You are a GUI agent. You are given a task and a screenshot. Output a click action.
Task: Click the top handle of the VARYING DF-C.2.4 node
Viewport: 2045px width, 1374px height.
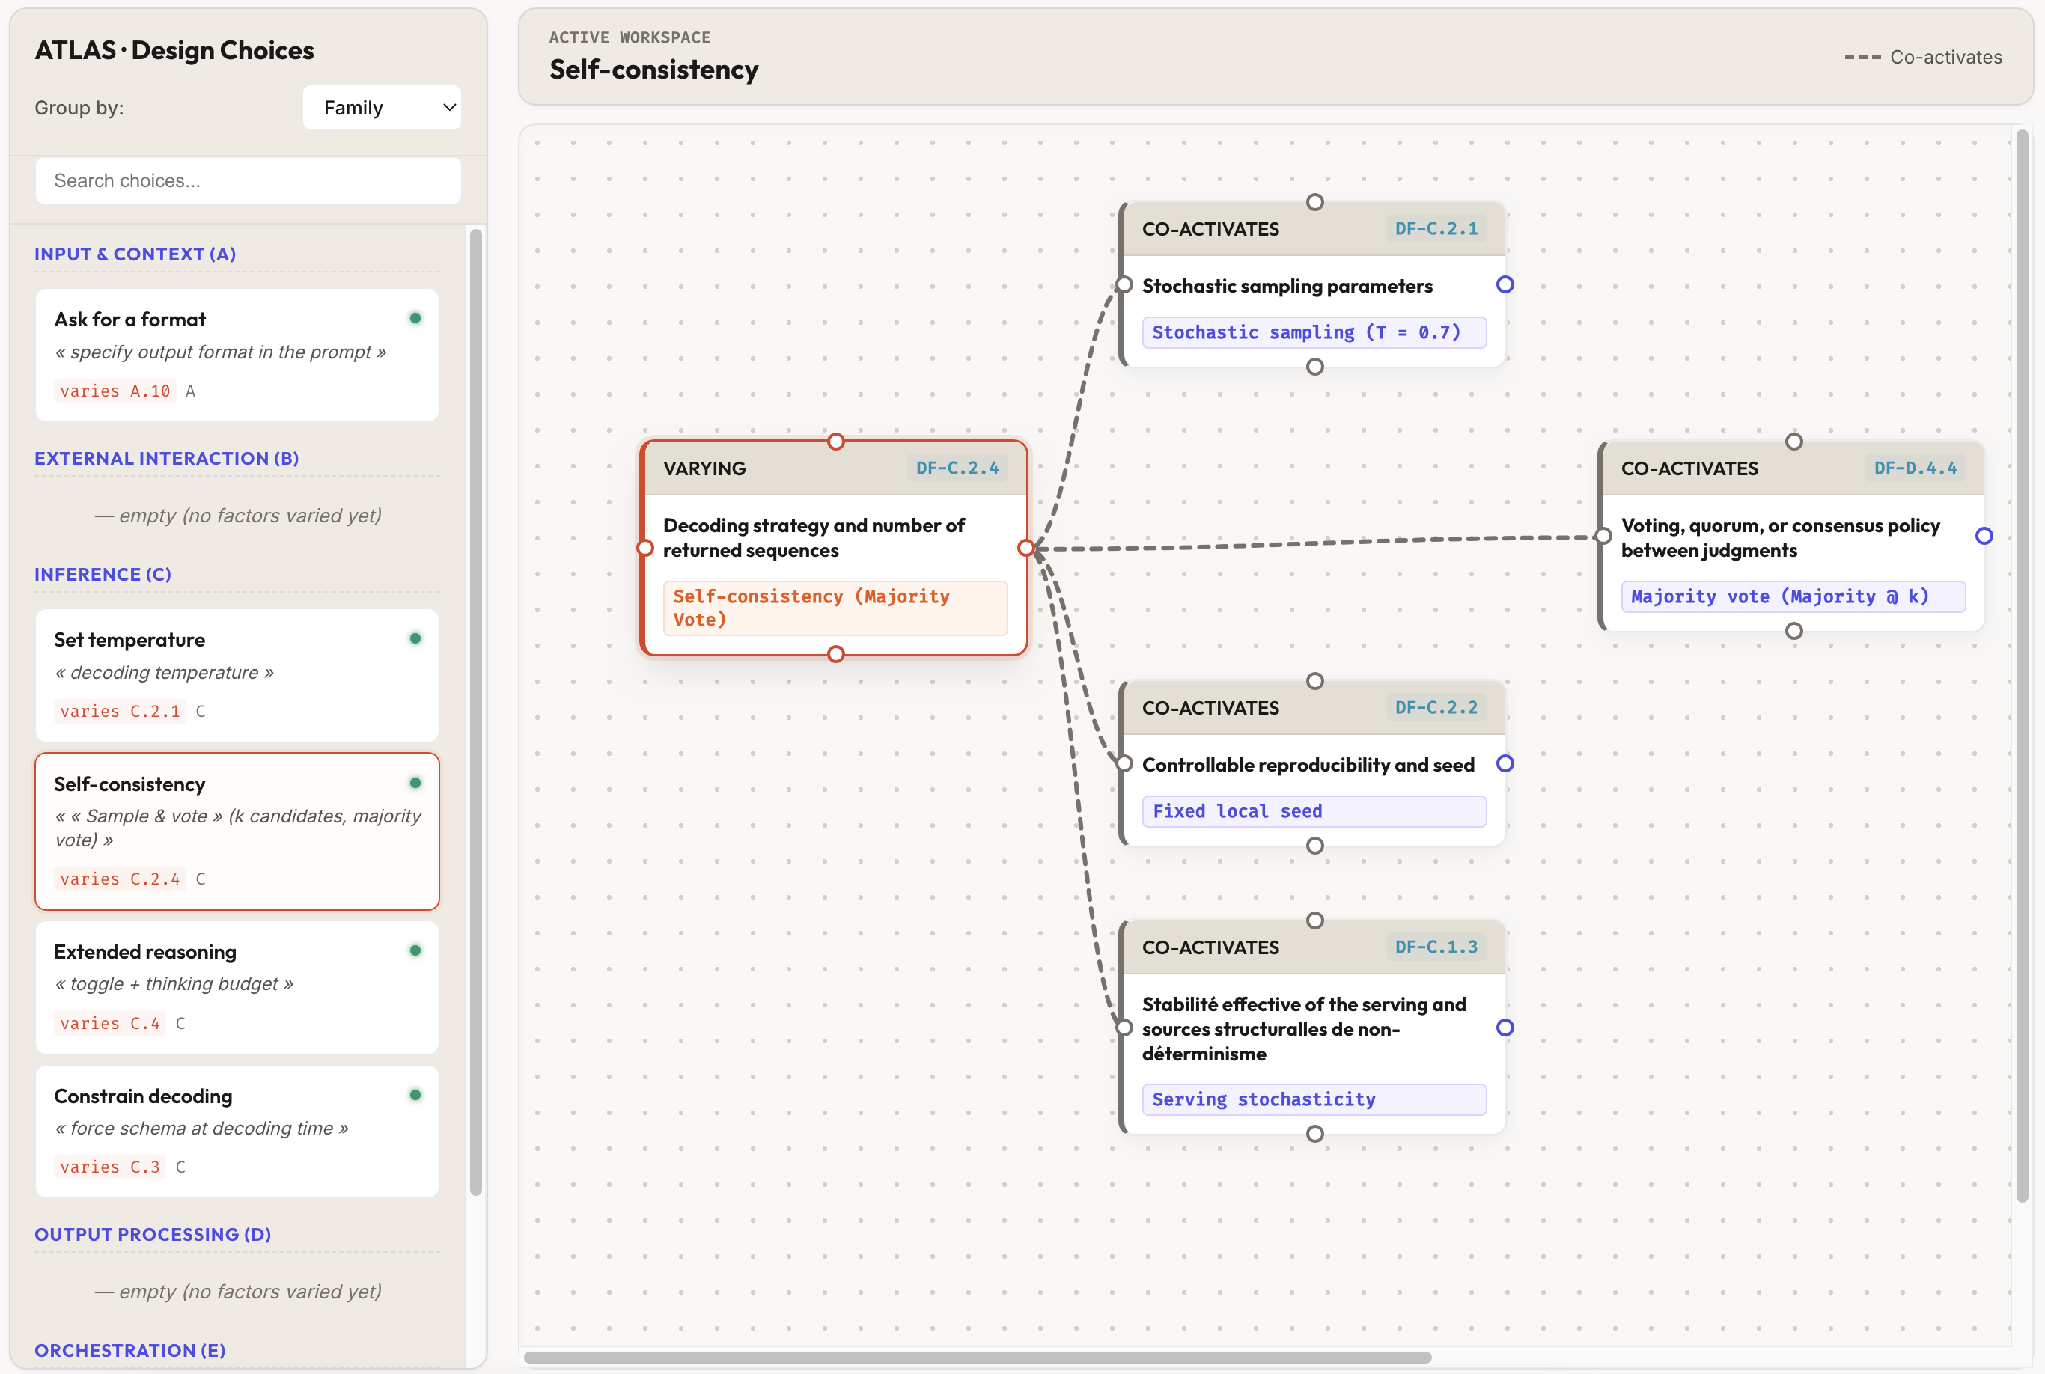click(x=836, y=441)
